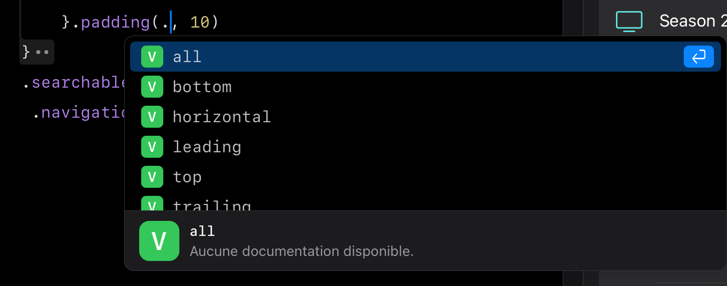Place the cursor on the value 10
This screenshot has width=727, height=286.
(x=199, y=23)
